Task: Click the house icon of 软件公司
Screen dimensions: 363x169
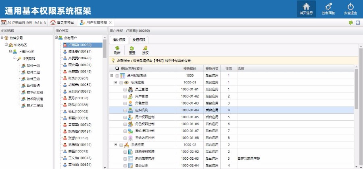Action: point(6,38)
